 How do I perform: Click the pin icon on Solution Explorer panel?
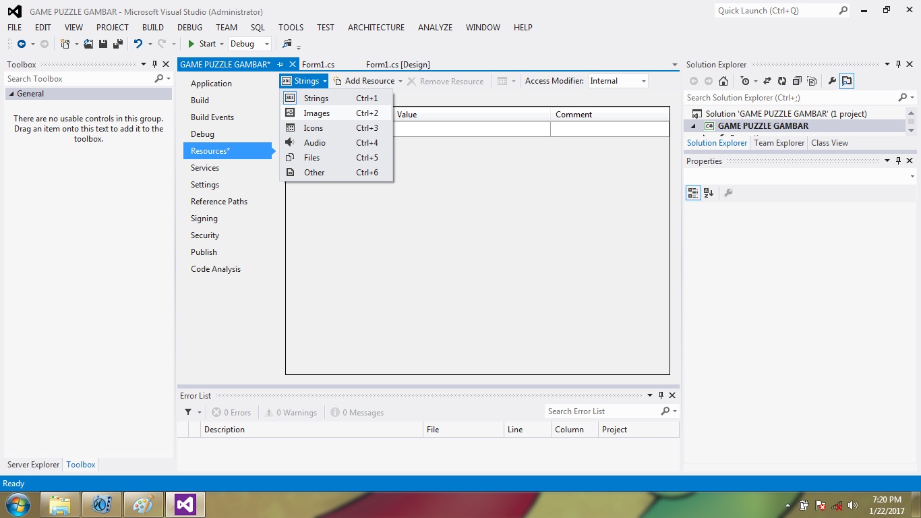(899, 65)
